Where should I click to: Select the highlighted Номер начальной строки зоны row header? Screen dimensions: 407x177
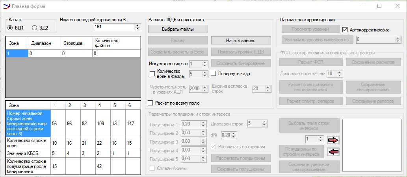point(28,123)
